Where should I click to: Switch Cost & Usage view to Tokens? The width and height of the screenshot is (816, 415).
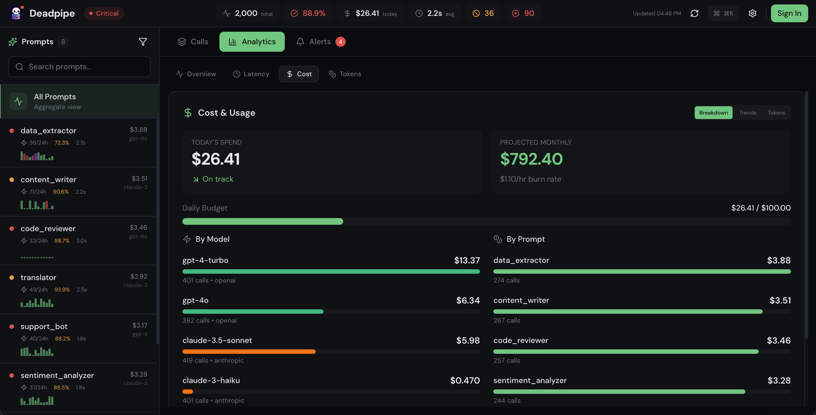[777, 112]
